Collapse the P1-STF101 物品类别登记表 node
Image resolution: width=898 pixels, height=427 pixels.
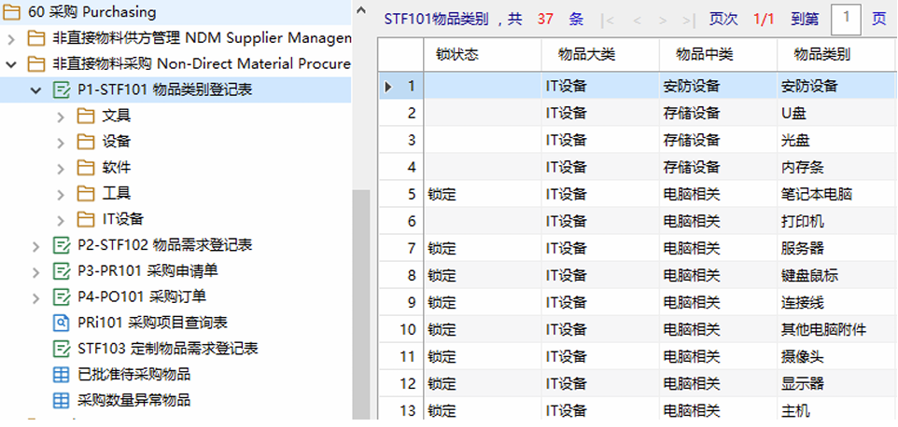[x=36, y=90]
